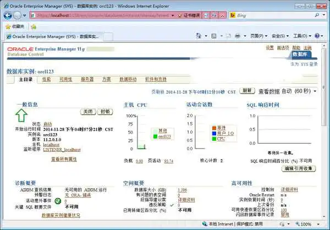Click the green orcl123 legend swatch
The width and height of the screenshot is (330, 230).
pyautogui.click(x=155, y=136)
